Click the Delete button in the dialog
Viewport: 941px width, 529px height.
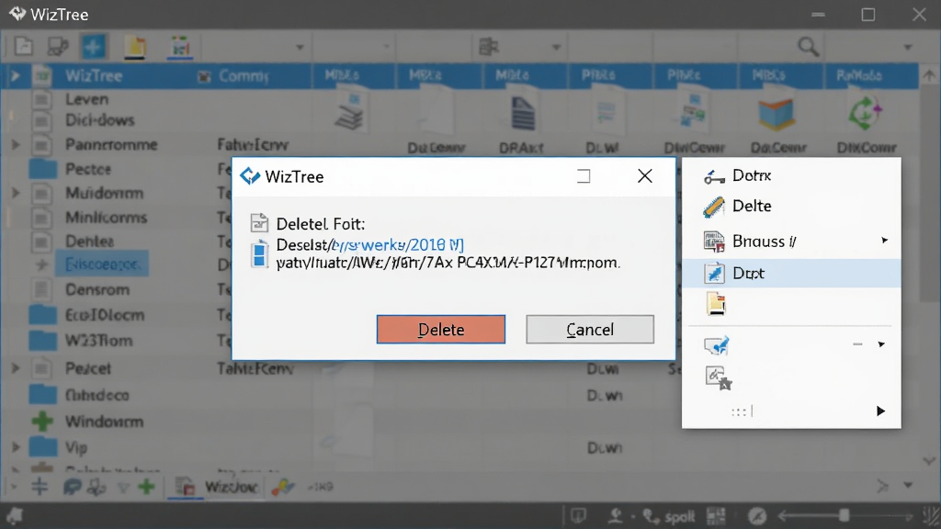coord(440,330)
